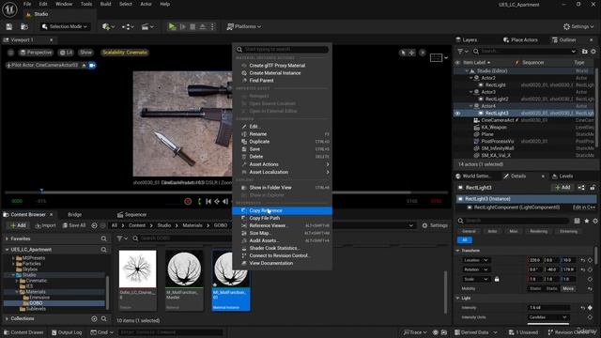Open the Add content quick menu icon

(108, 26)
